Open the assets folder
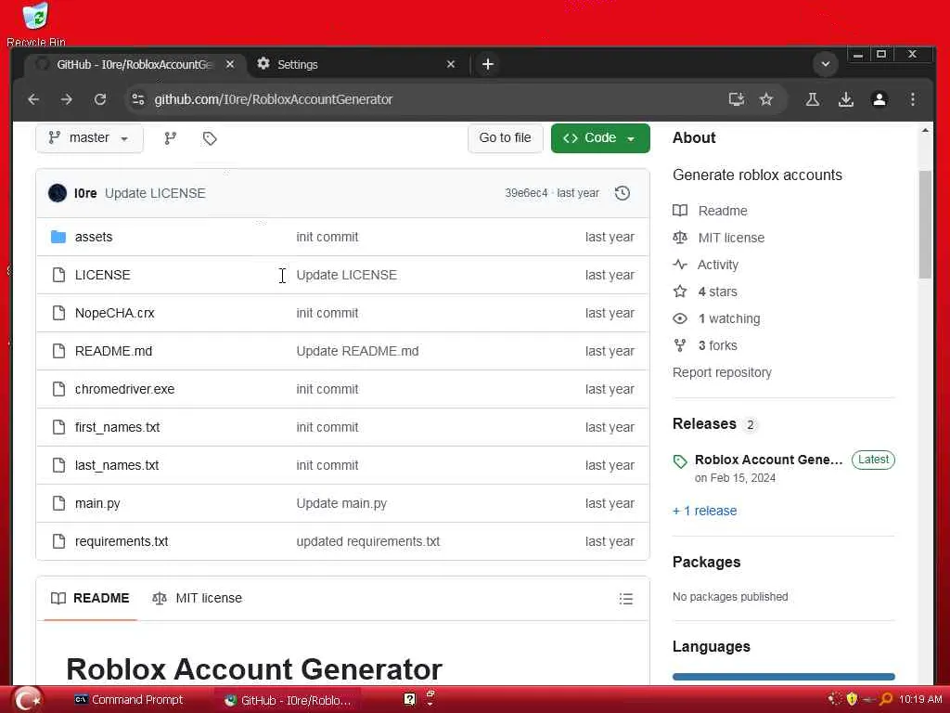Image resolution: width=950 pixels, height=713 pixels. [94, 237]
